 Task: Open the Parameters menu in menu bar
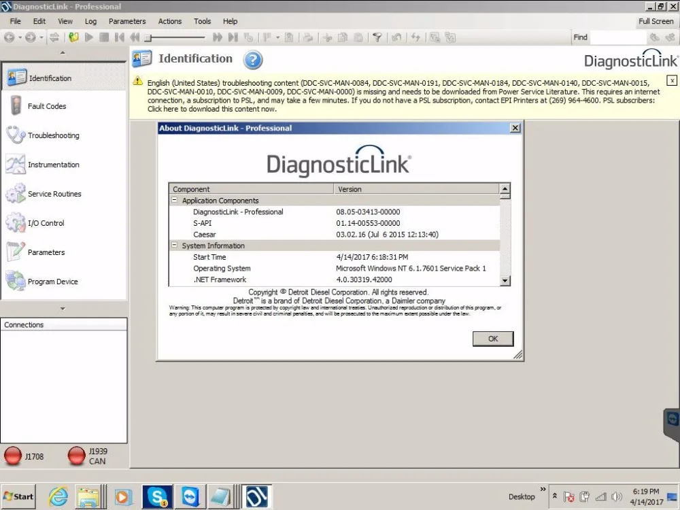[x=127, y=21]
